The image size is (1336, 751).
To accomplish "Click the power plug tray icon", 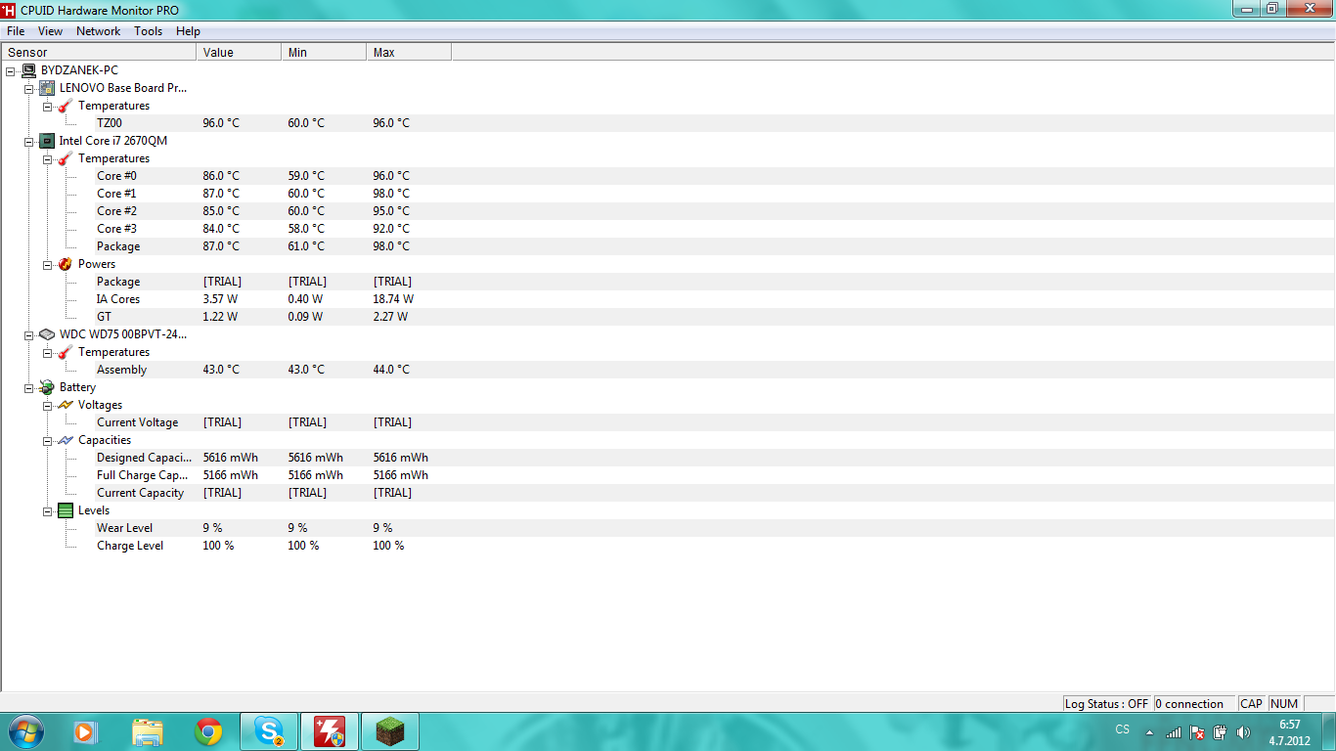I will click(1220, 731).
